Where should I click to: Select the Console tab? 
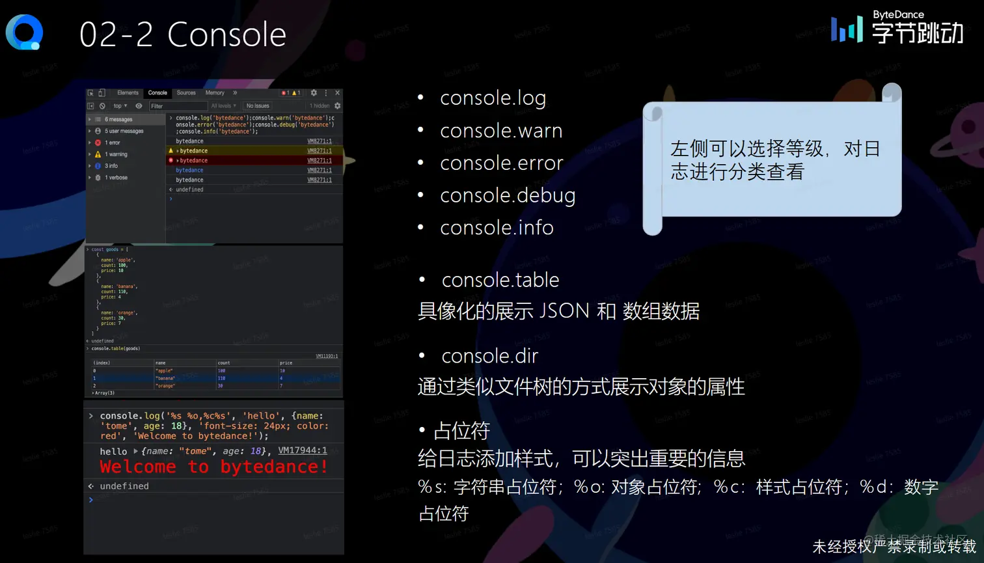(x=157, y=93)
